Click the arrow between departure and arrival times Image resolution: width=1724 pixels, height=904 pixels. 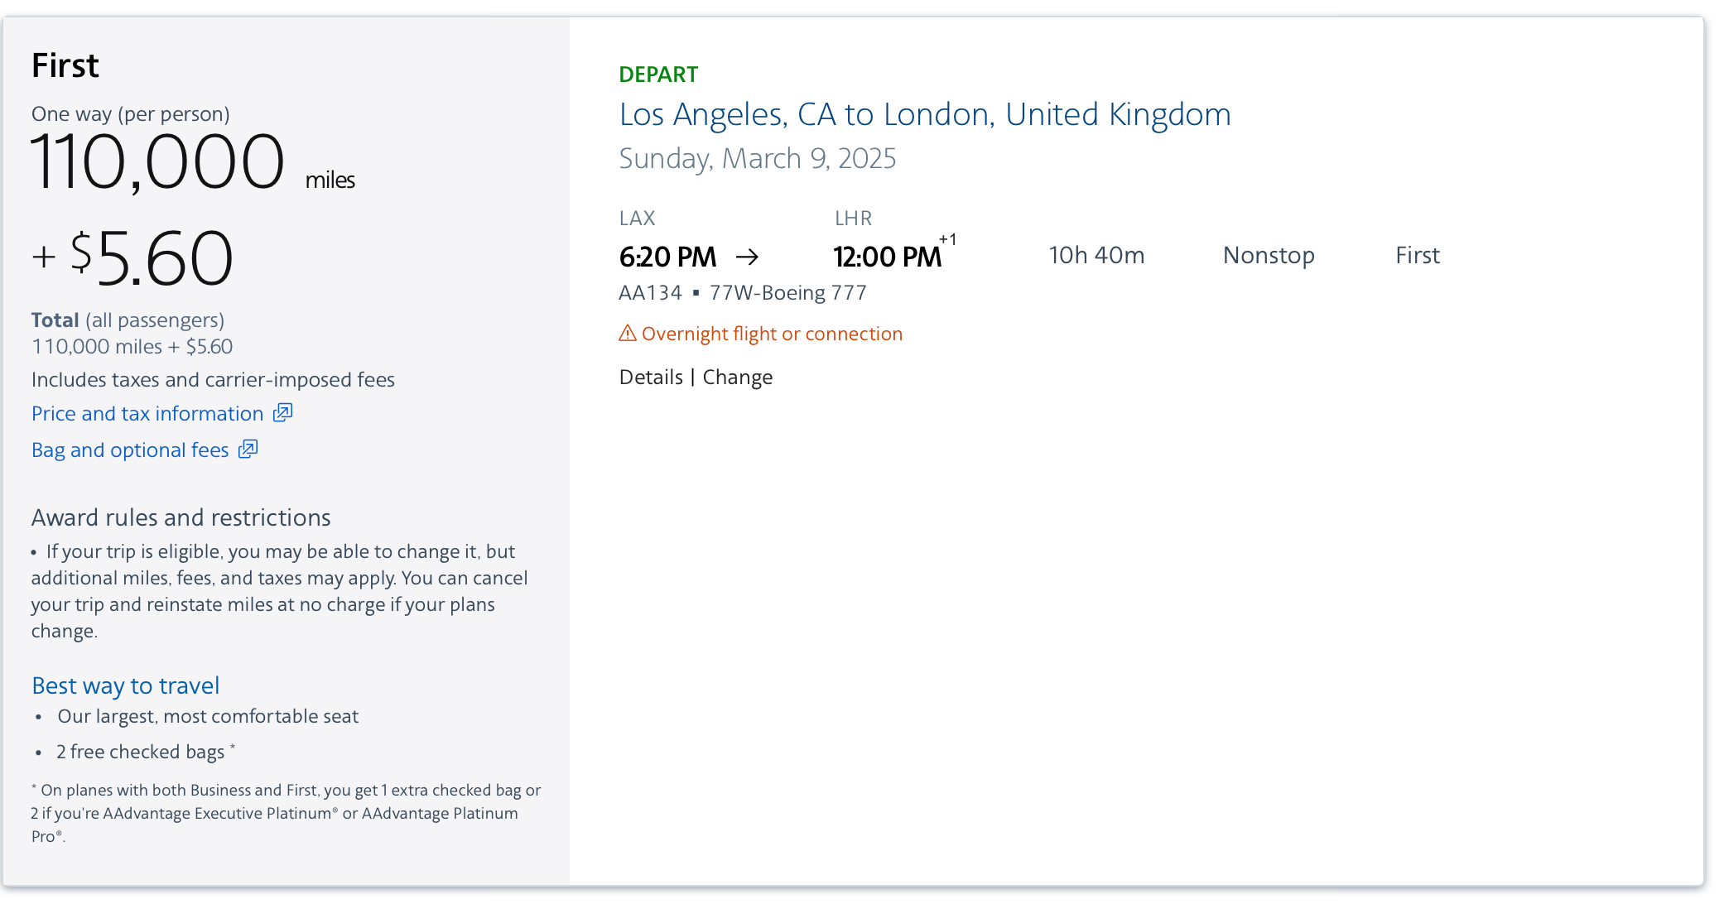pyautogui.click(x=747, y=257)
